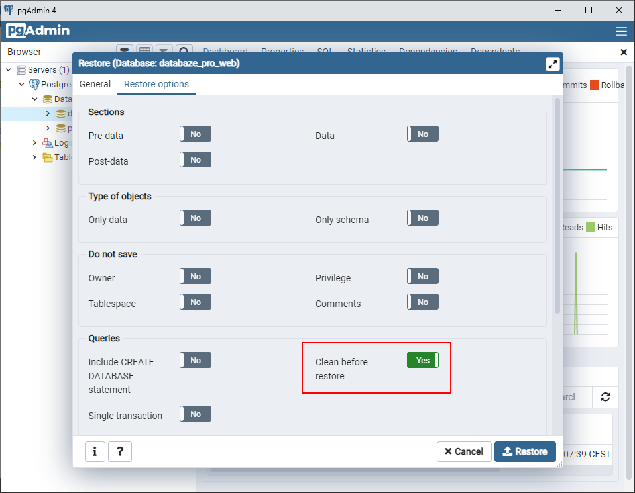Open the Dashboard tab
The width and height of the screenshot is (635, 493).
pyautogui.click(x=225, y=51)
